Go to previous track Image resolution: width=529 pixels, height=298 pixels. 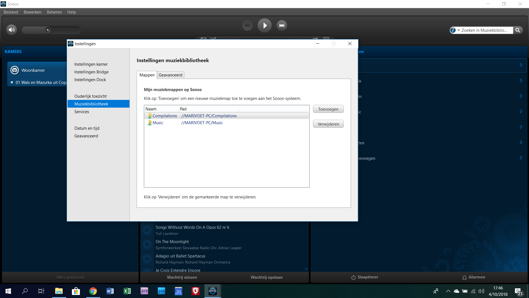click(247, 26)
